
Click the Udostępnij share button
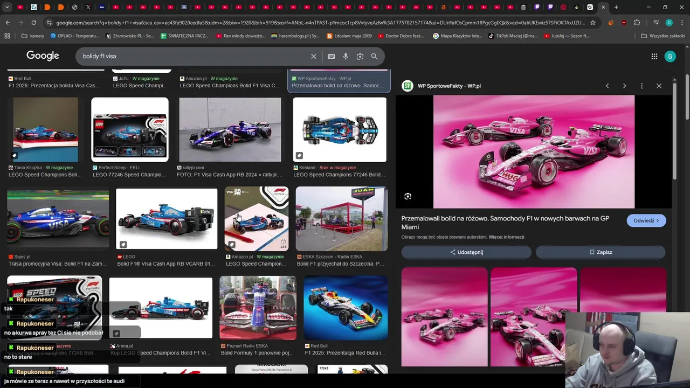[x=466, y=252]
